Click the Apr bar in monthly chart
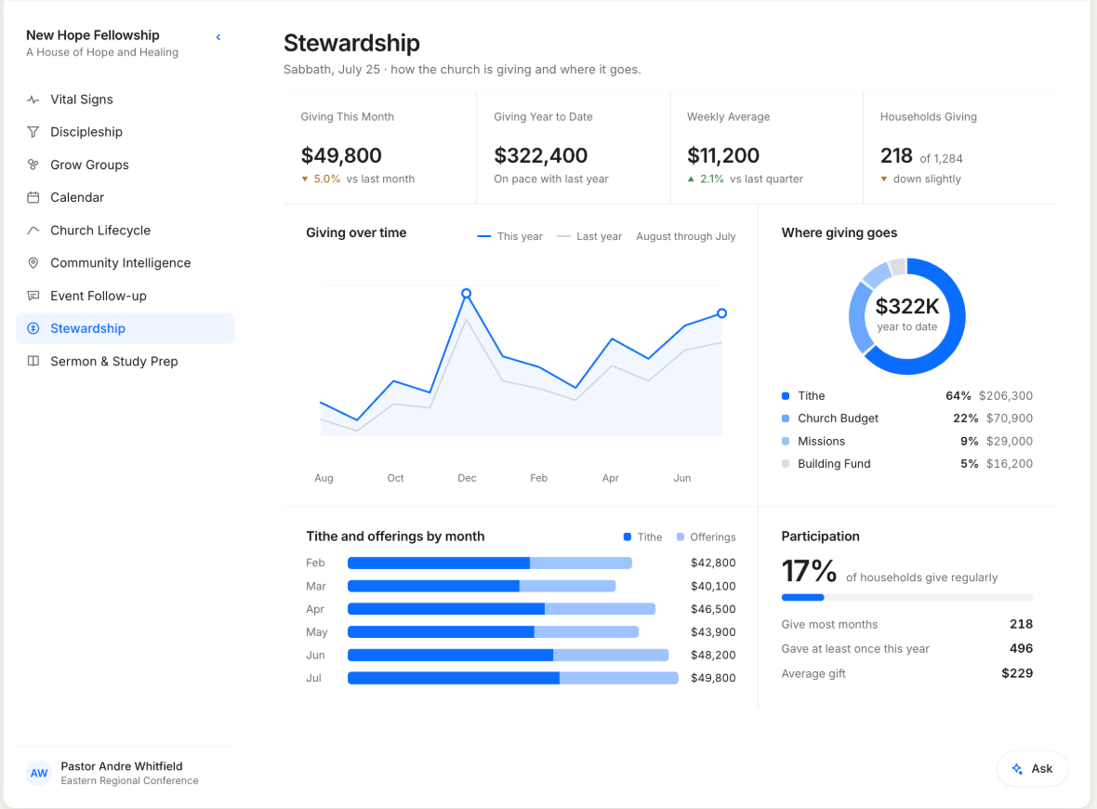Screen dimensions: 1097x809 [x=502, y=609]
